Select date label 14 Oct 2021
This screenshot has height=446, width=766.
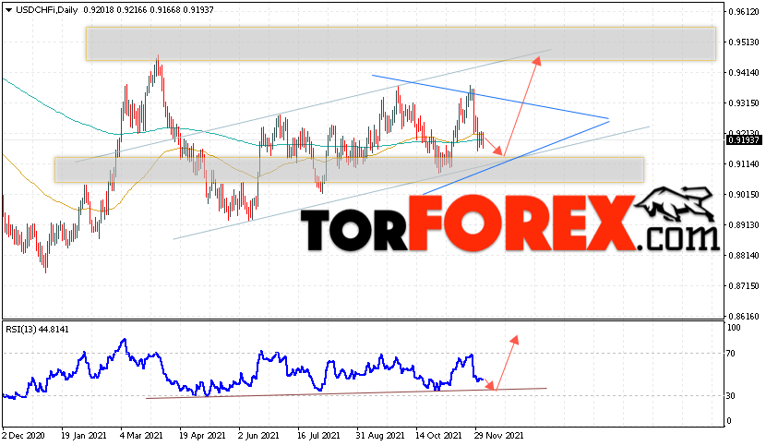coord(438,435)
